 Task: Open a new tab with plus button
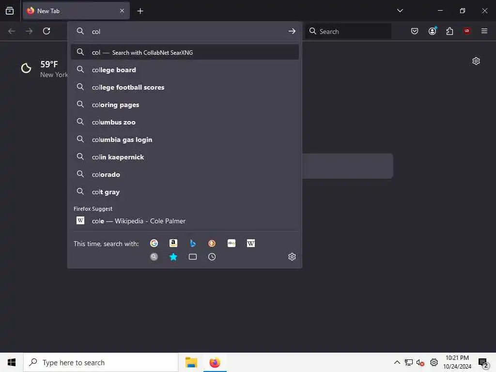click(x=140, y=11)
